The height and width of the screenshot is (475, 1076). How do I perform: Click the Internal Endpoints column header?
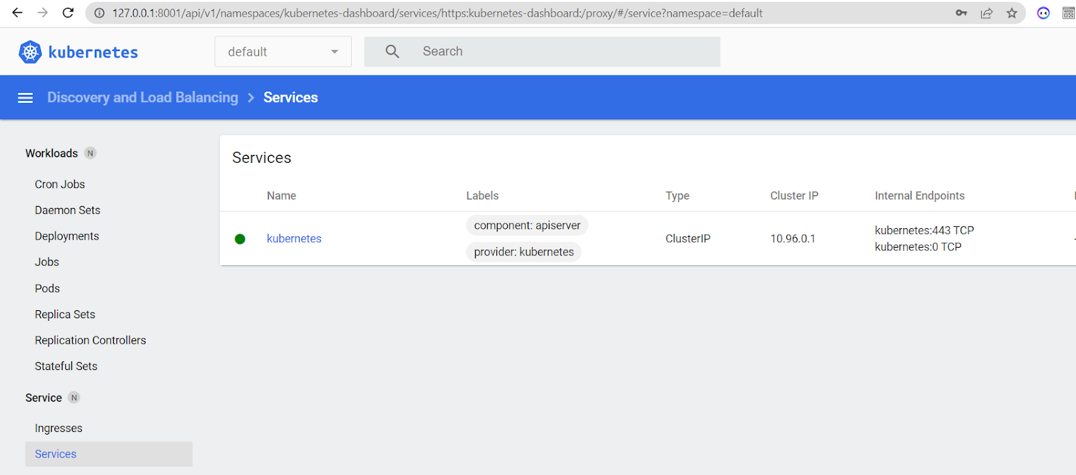pyautogui.click(x=919, y=196)
